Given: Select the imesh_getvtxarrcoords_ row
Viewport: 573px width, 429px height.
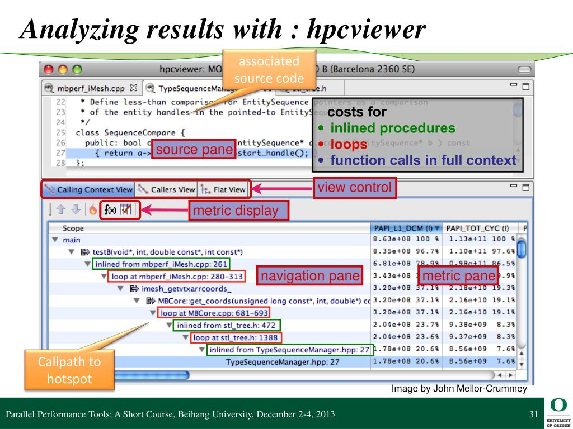Looking at the screenshot, I should 209,289.
